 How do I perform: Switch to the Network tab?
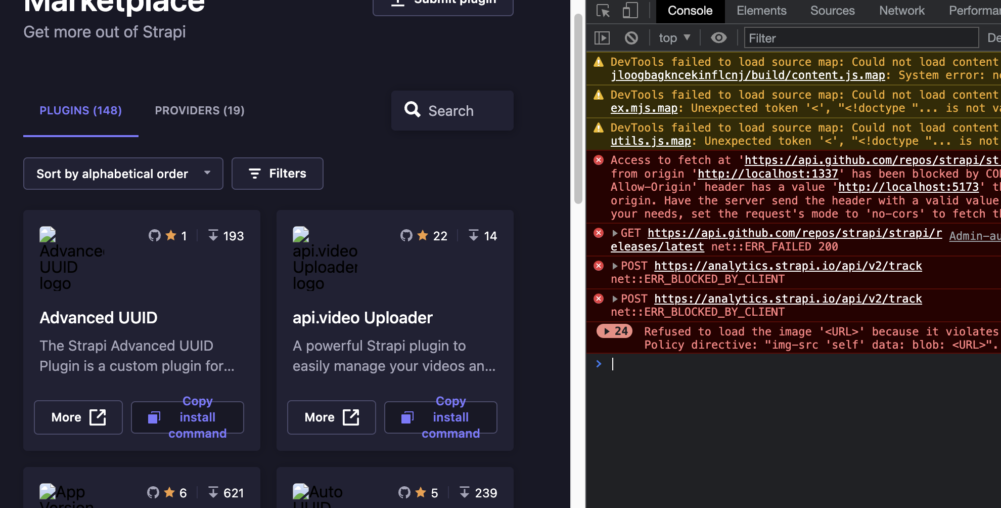[x=901, y=11]
